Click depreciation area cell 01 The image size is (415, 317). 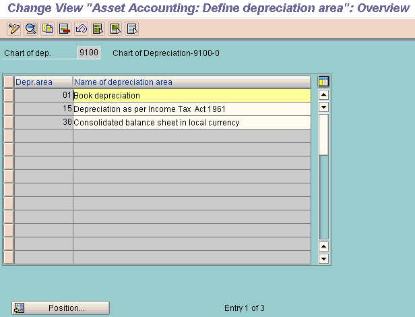coord(44,95)
